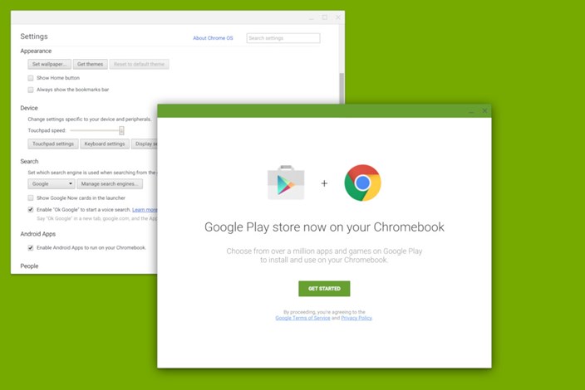Viewport: 585px width, 390px height.
Task: Open Touchpad settings
Action: coord(53,144)
